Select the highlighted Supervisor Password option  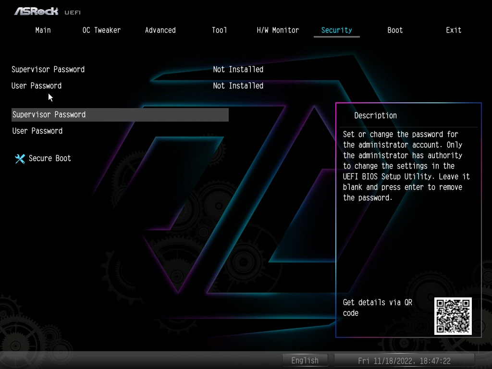tap(120, 115)
